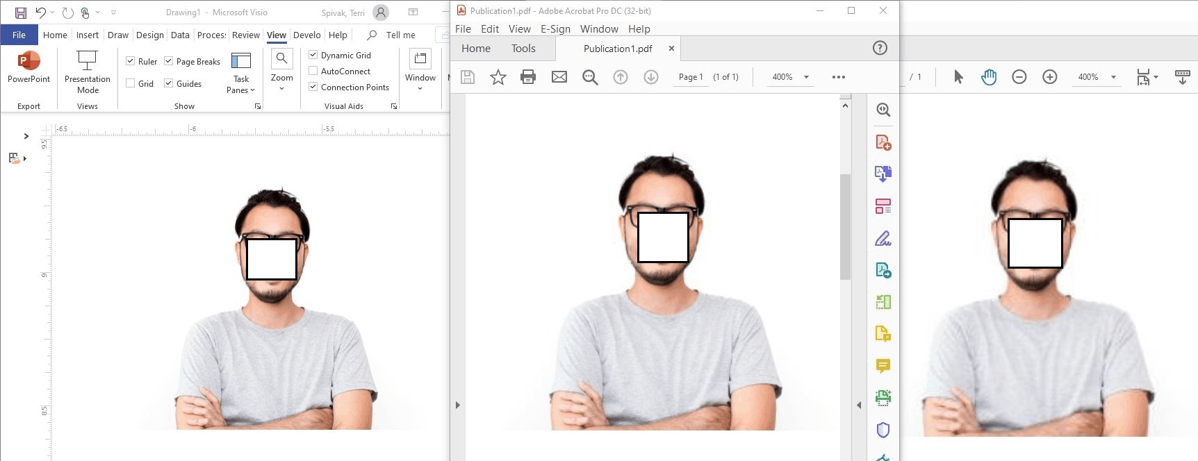
Task: Close Publication1.pdf document tab
Action: (671, 48)
